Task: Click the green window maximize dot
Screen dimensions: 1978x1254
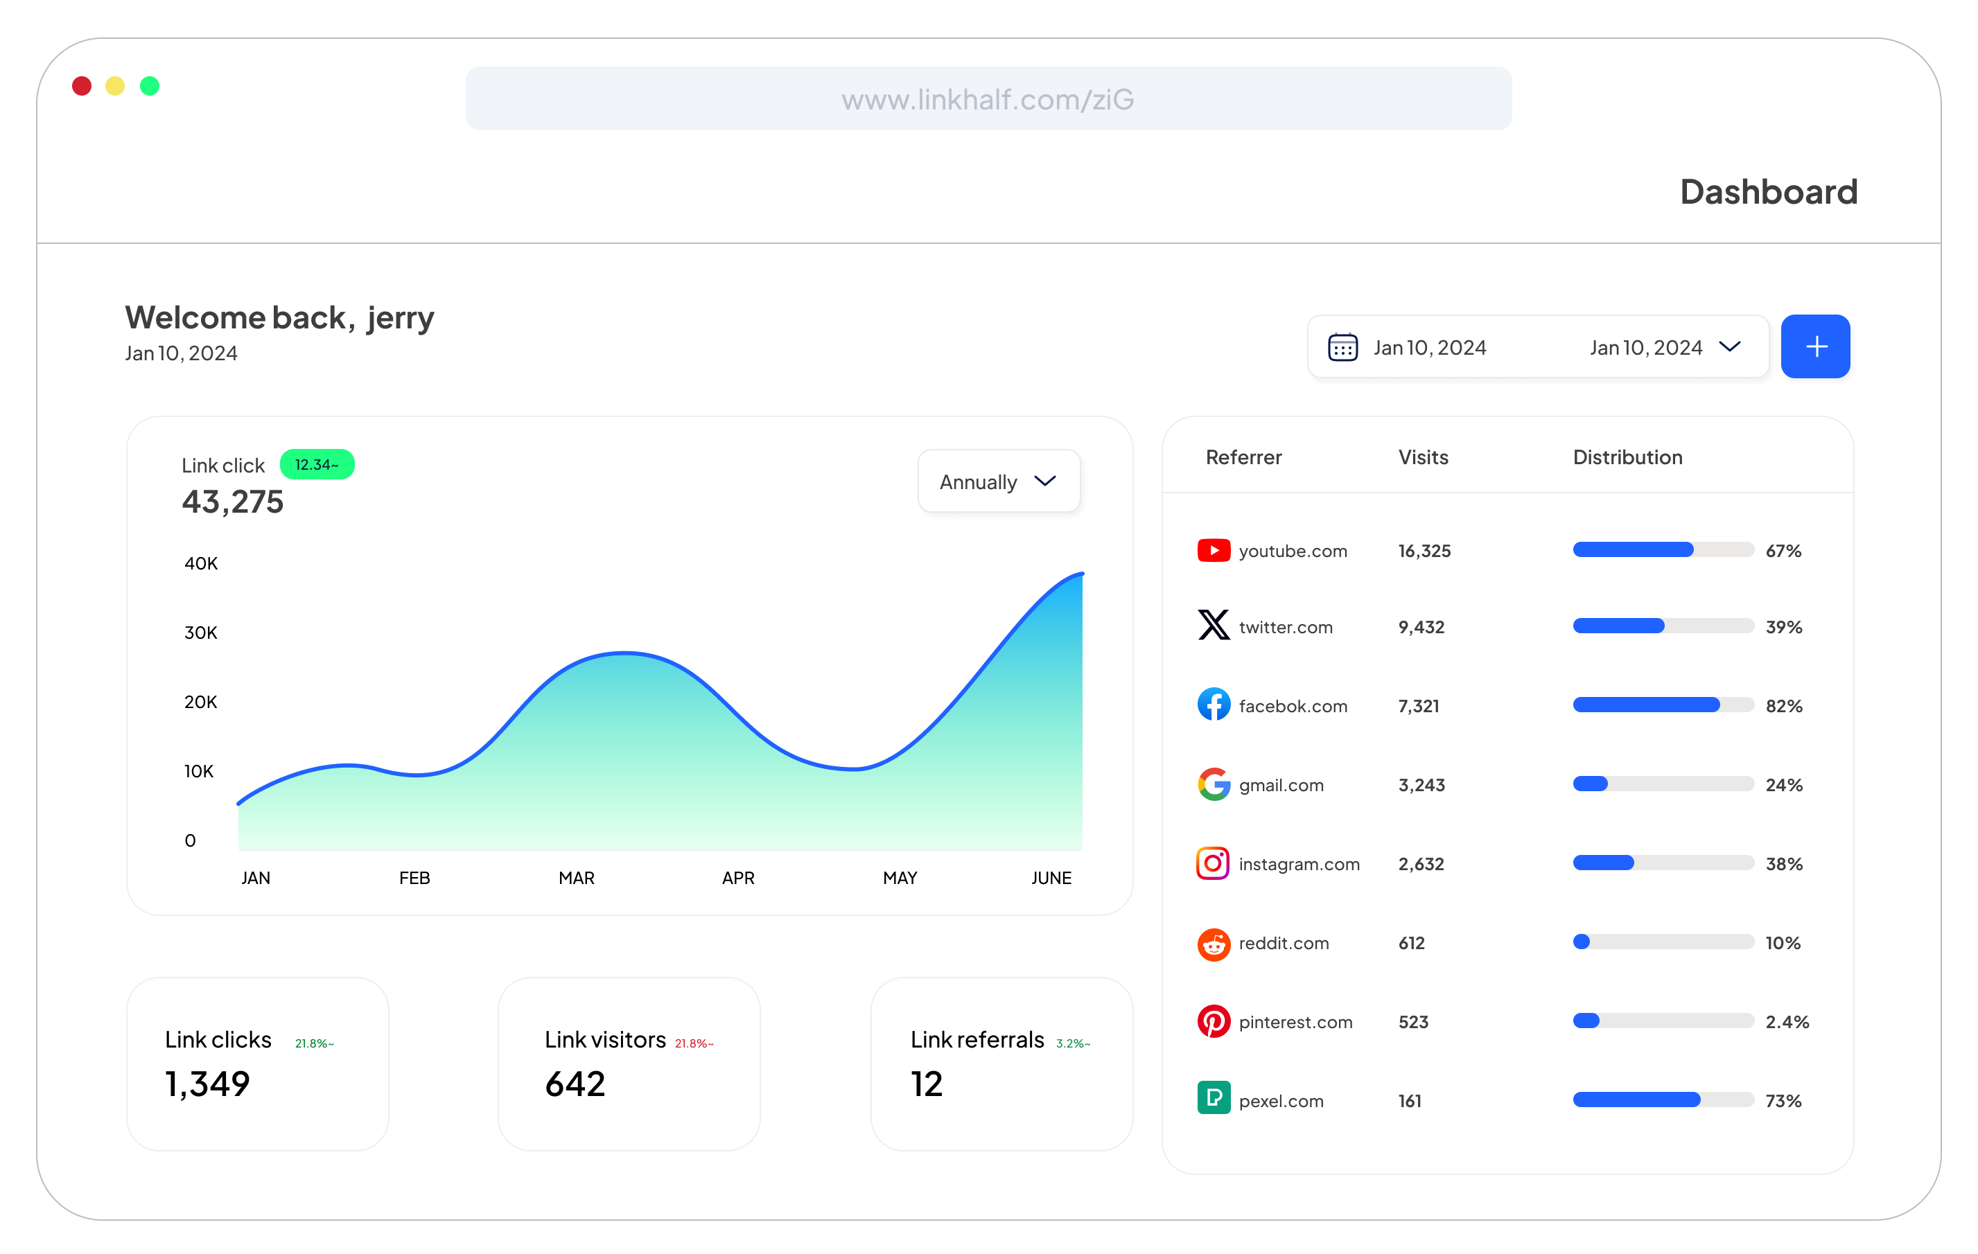Action: tap(150, 85)
